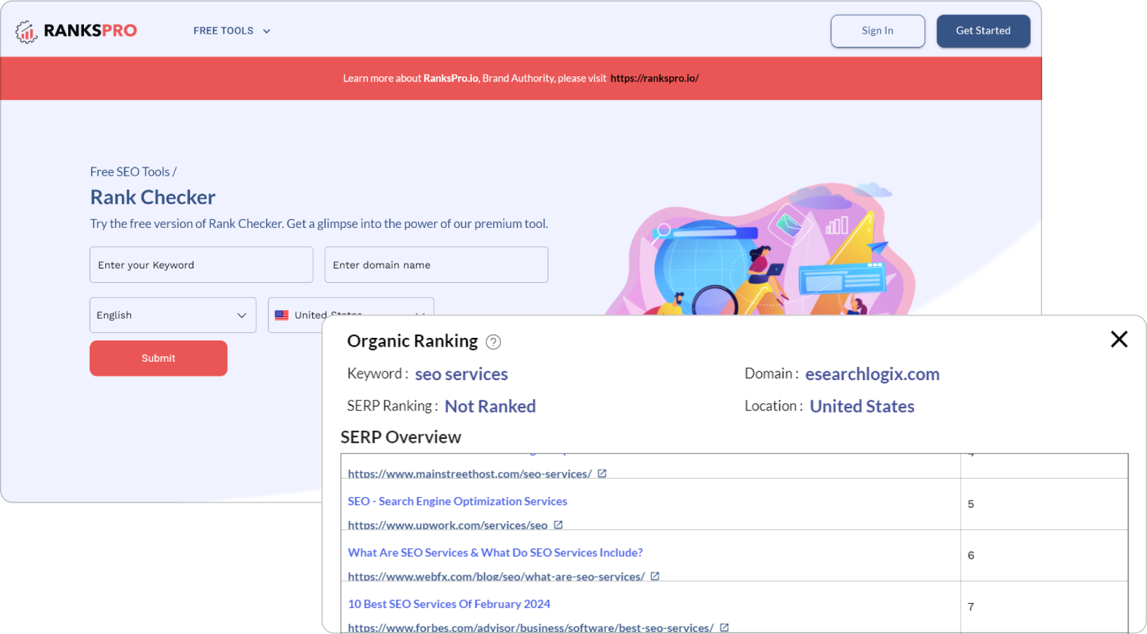This screenshot has width=1147, height=634.
Task: Click the 10 Best SEO Services article link
Action: [x=448, y=604]
